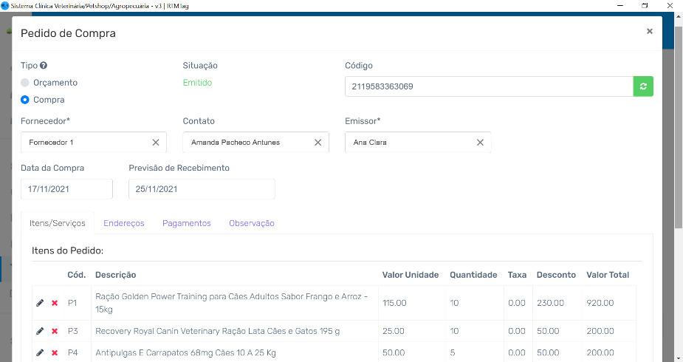Viewport: 683px width, 362px height.
Task: Select the Compra radio option
Action: pos(25,100)
